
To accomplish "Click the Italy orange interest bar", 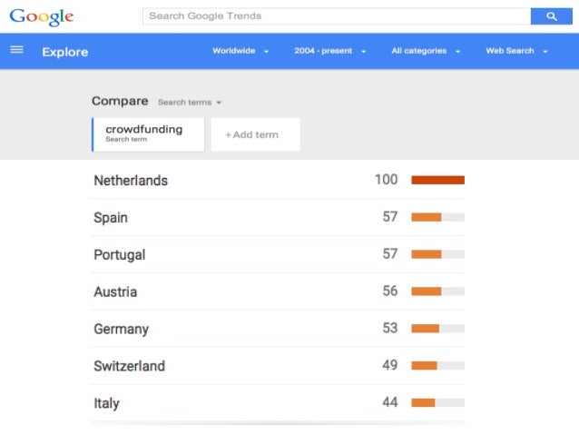I will click(423, 402).
